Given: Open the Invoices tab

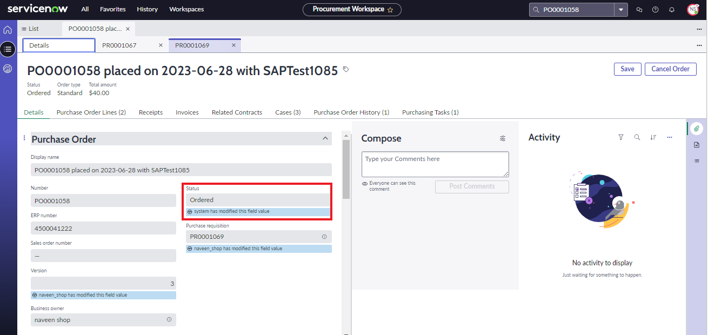Looking at the screenshot, I should (x=187, y=112).
